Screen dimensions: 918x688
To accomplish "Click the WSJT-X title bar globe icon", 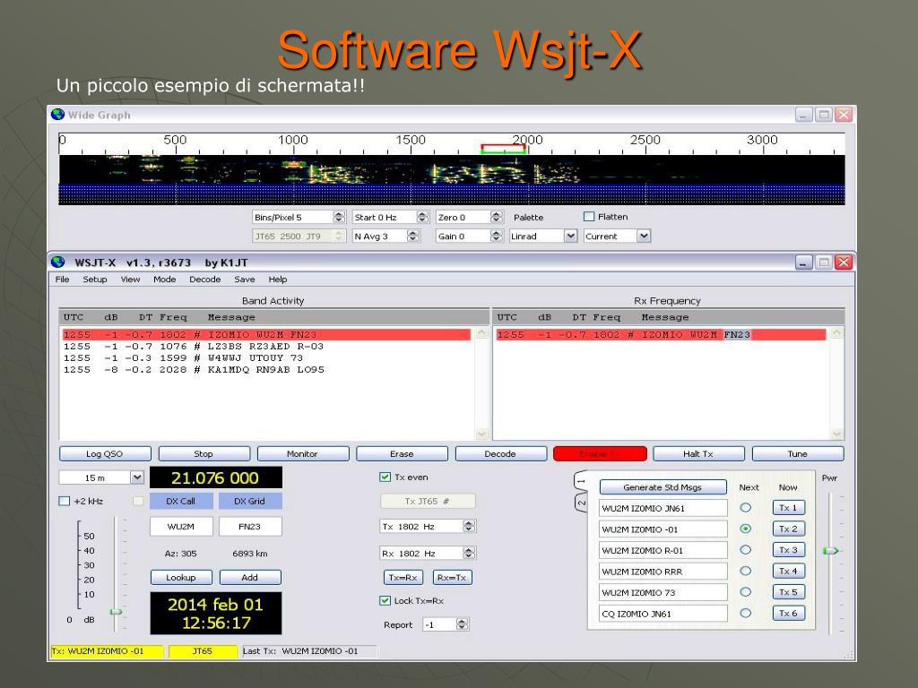I will [x=57, y=262].
